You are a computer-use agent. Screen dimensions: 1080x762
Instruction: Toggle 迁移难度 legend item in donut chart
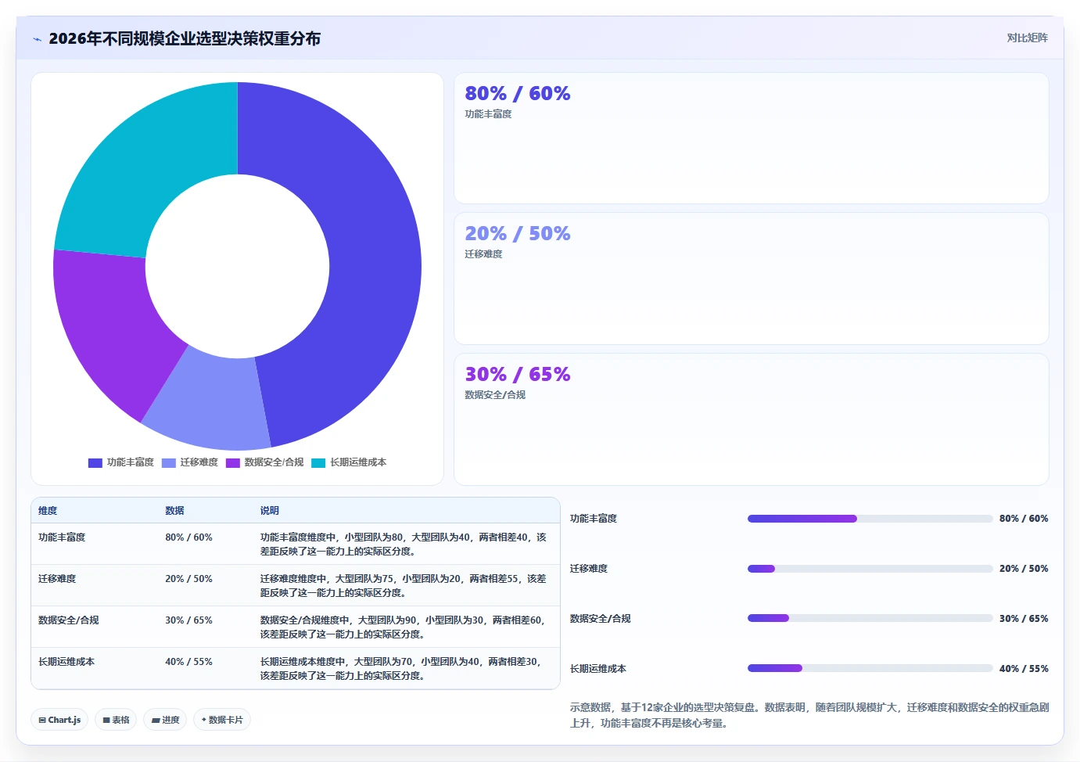pyautogui.click(x=190, y=462)
